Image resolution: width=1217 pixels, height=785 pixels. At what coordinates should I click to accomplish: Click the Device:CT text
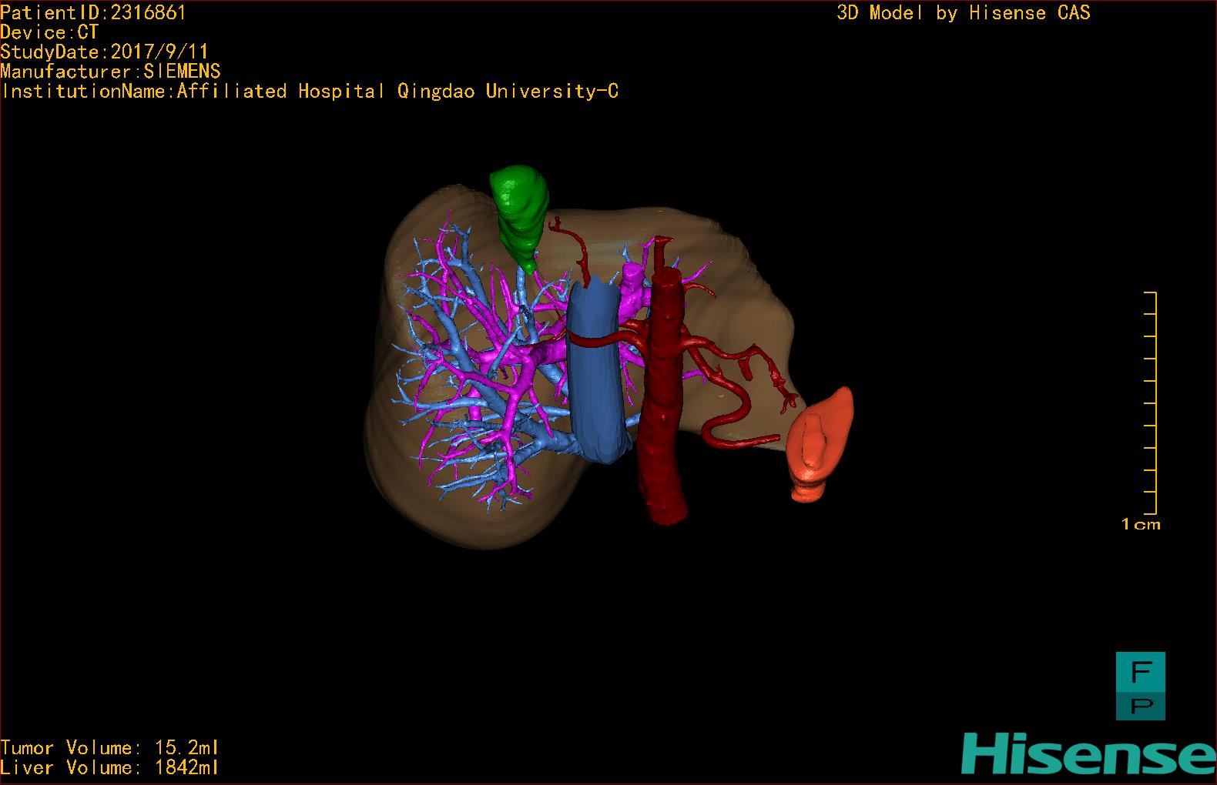pyautogui.click(x=50, y=32)
